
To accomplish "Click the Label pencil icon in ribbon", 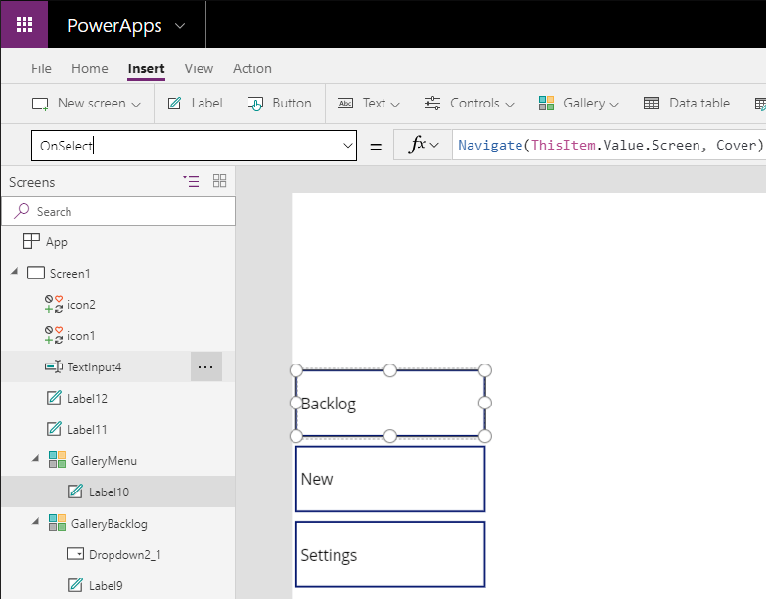I will click(x=174, y=104).
